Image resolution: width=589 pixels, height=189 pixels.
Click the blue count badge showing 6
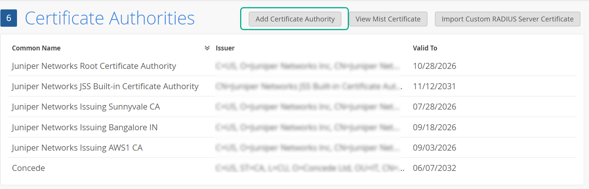click(9, 18)
